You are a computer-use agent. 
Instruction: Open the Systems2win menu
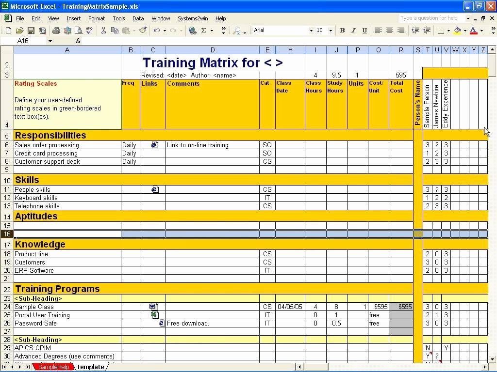point(192,18)
